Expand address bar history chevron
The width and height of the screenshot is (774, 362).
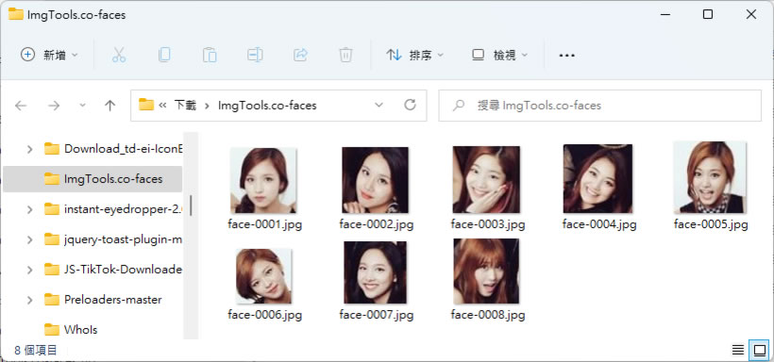pyautogui.click(x=379, y=105)
